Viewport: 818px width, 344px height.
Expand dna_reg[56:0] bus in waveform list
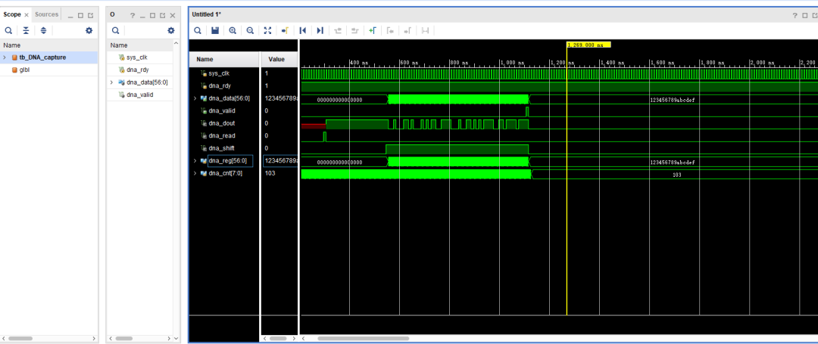tap(195, 160)
